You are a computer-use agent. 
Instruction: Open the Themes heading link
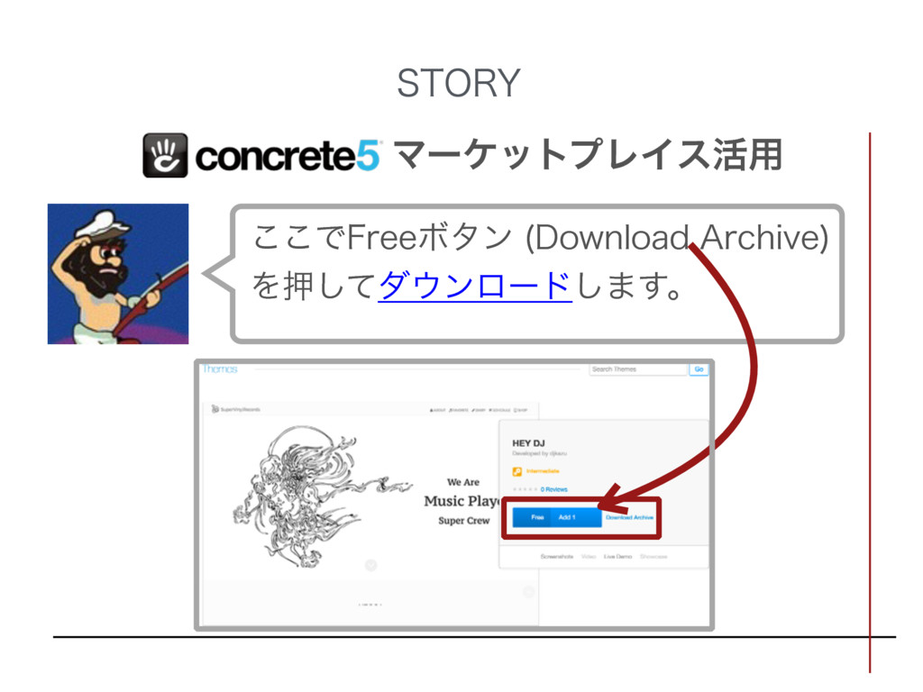click(220, 369)
